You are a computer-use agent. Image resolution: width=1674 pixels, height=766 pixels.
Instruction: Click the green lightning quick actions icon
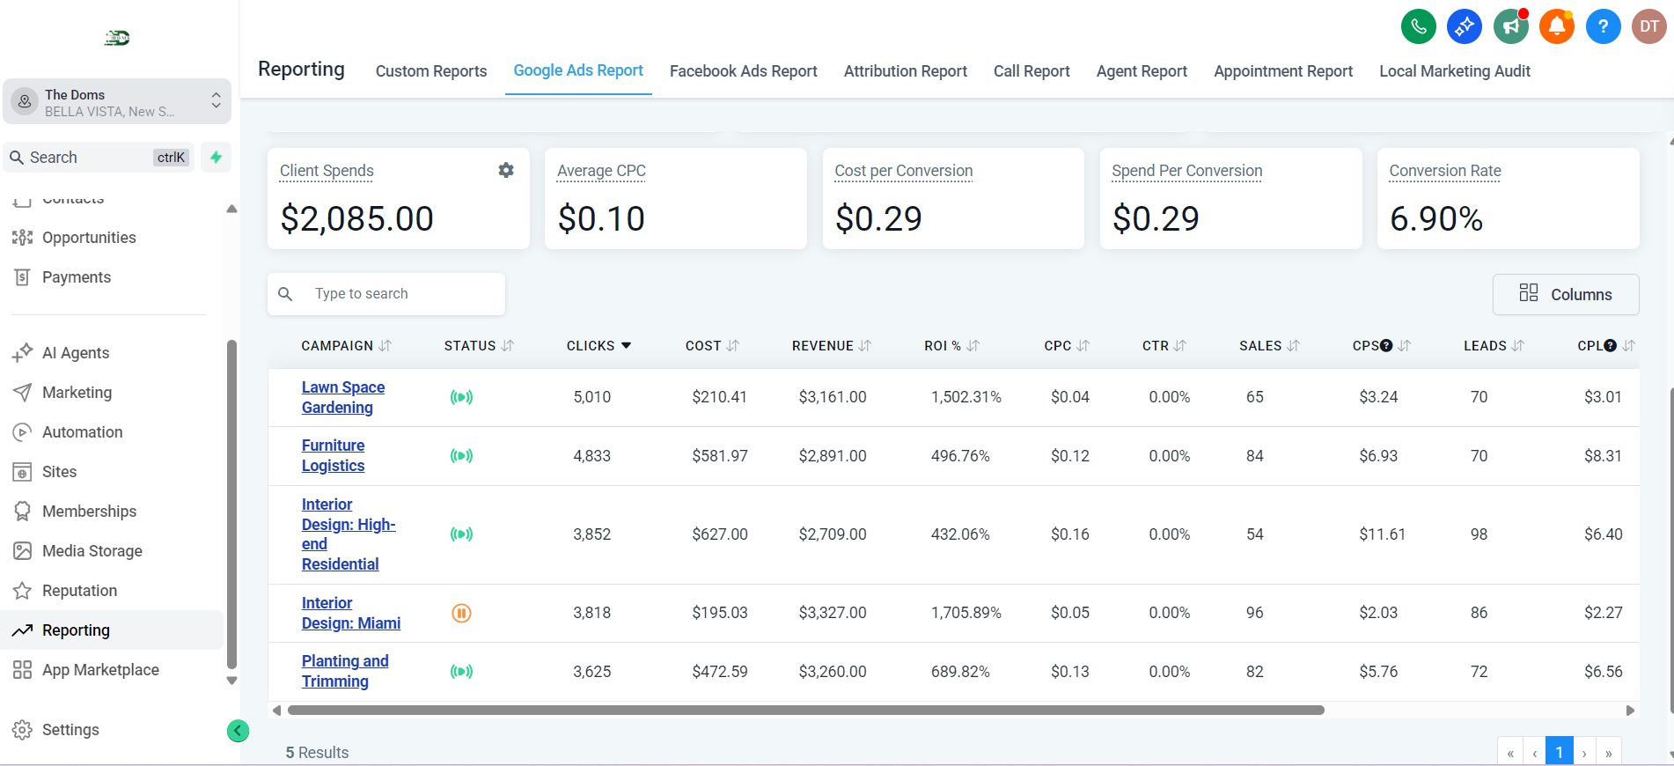pos(216,158)
